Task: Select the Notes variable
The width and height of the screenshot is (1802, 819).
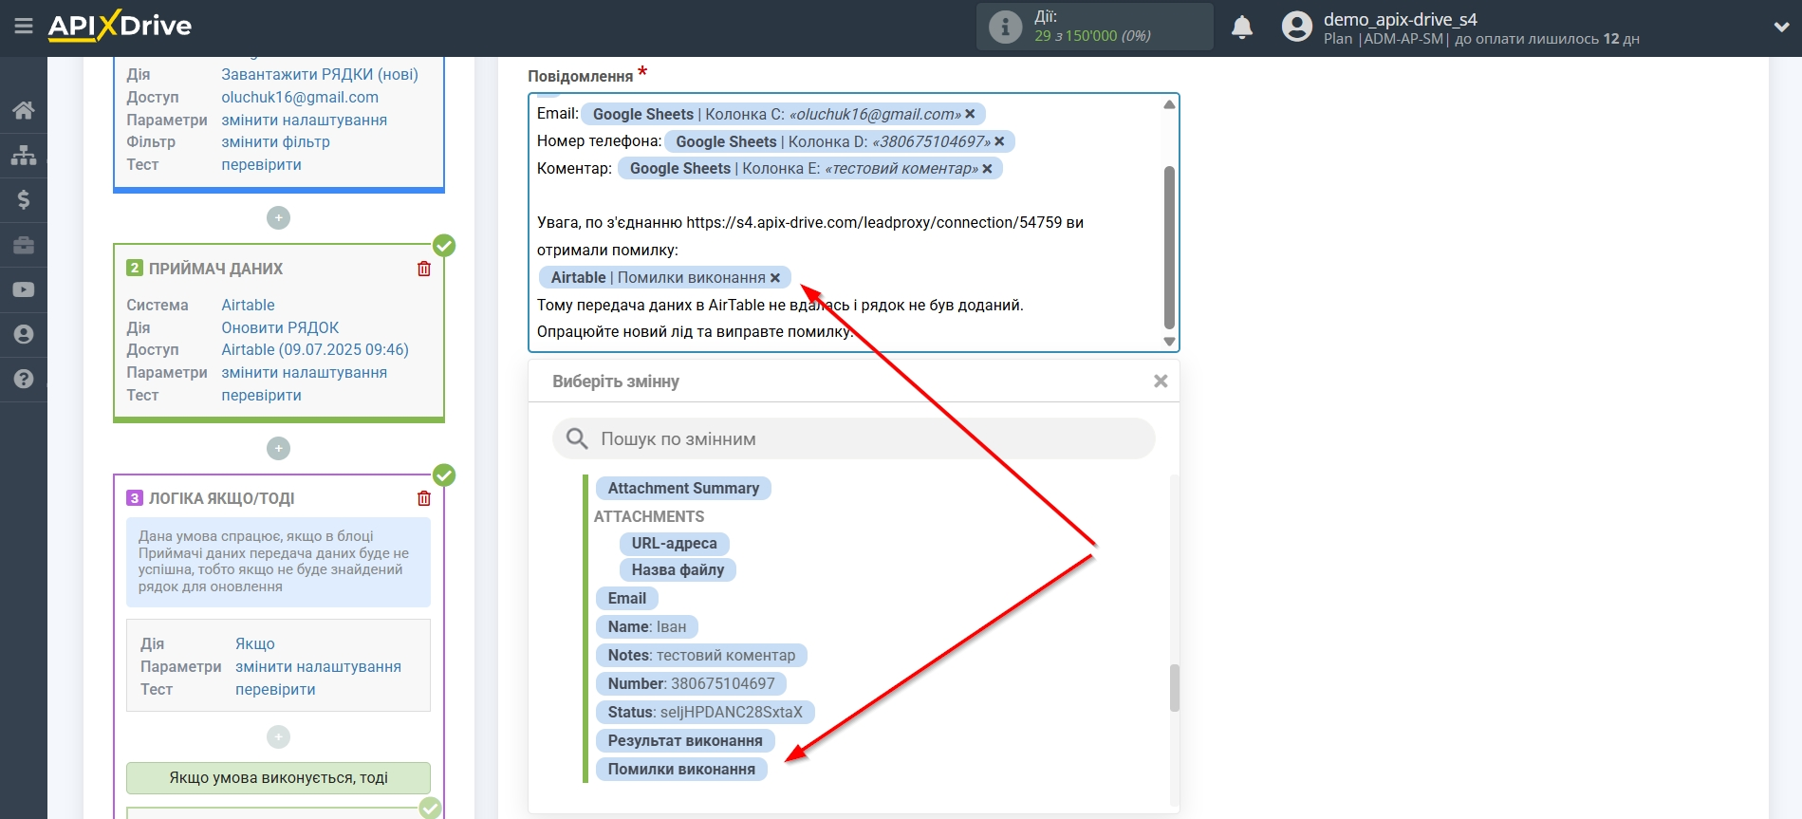Action: point(702,655)
